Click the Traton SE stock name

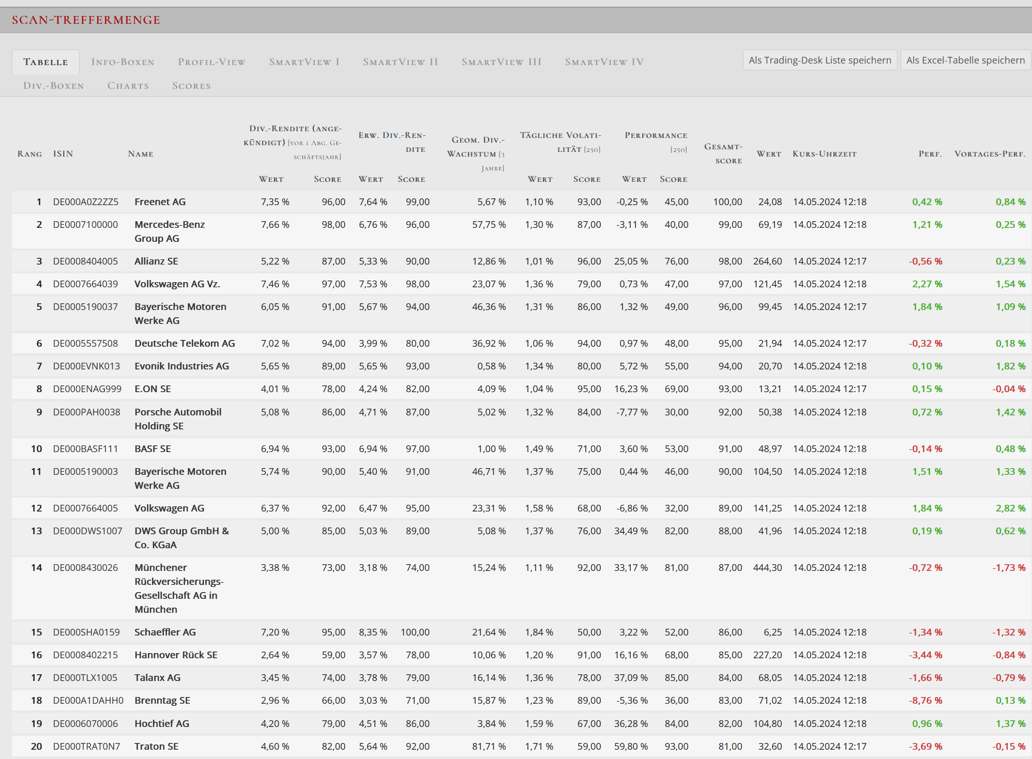pyautogui.click(x=156, y=747)
